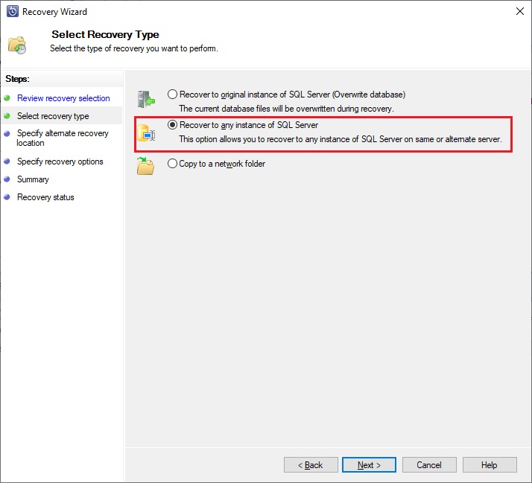Select the Select recovery type step
The image size is (532, 483).
pyautogui.click(x=53, y=116)
